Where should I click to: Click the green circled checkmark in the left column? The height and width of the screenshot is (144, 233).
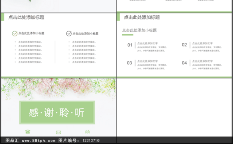click(x=15, y=33)
